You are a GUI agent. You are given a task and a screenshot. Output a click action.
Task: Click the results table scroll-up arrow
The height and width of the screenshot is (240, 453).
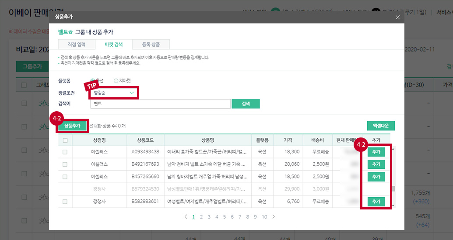pos(393,149)
